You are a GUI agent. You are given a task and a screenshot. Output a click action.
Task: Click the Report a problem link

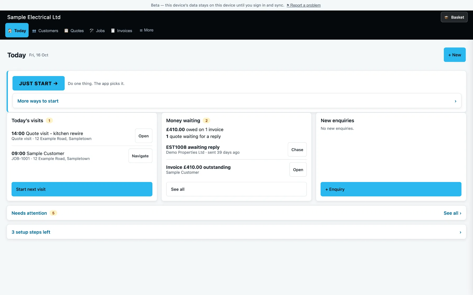[x=304, y=5]
